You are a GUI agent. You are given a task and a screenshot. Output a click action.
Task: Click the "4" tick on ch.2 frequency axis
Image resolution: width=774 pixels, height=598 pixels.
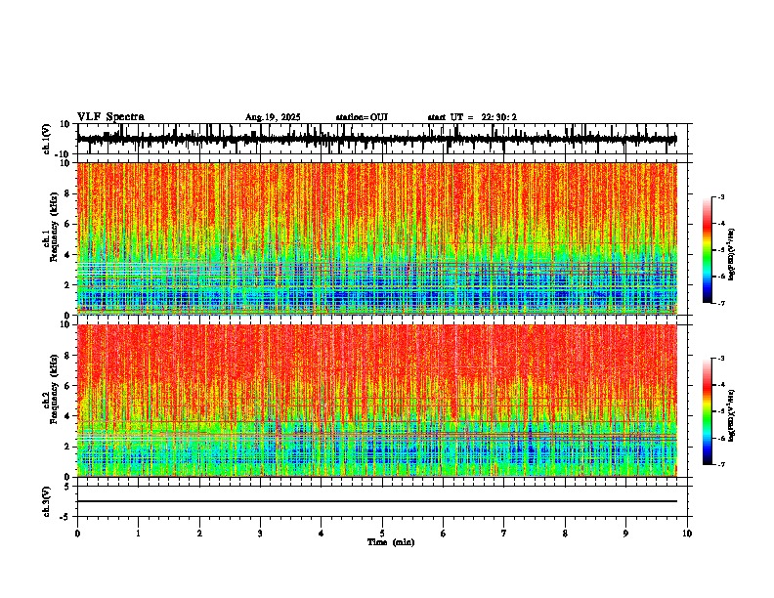click(x=67, y=416)
